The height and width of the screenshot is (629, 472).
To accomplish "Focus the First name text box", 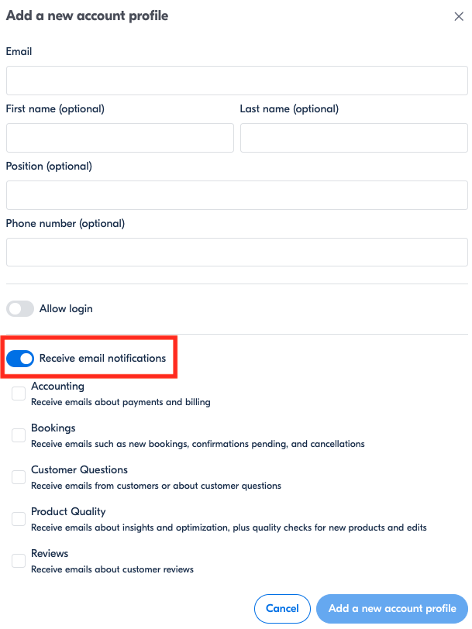I will 119,138.
